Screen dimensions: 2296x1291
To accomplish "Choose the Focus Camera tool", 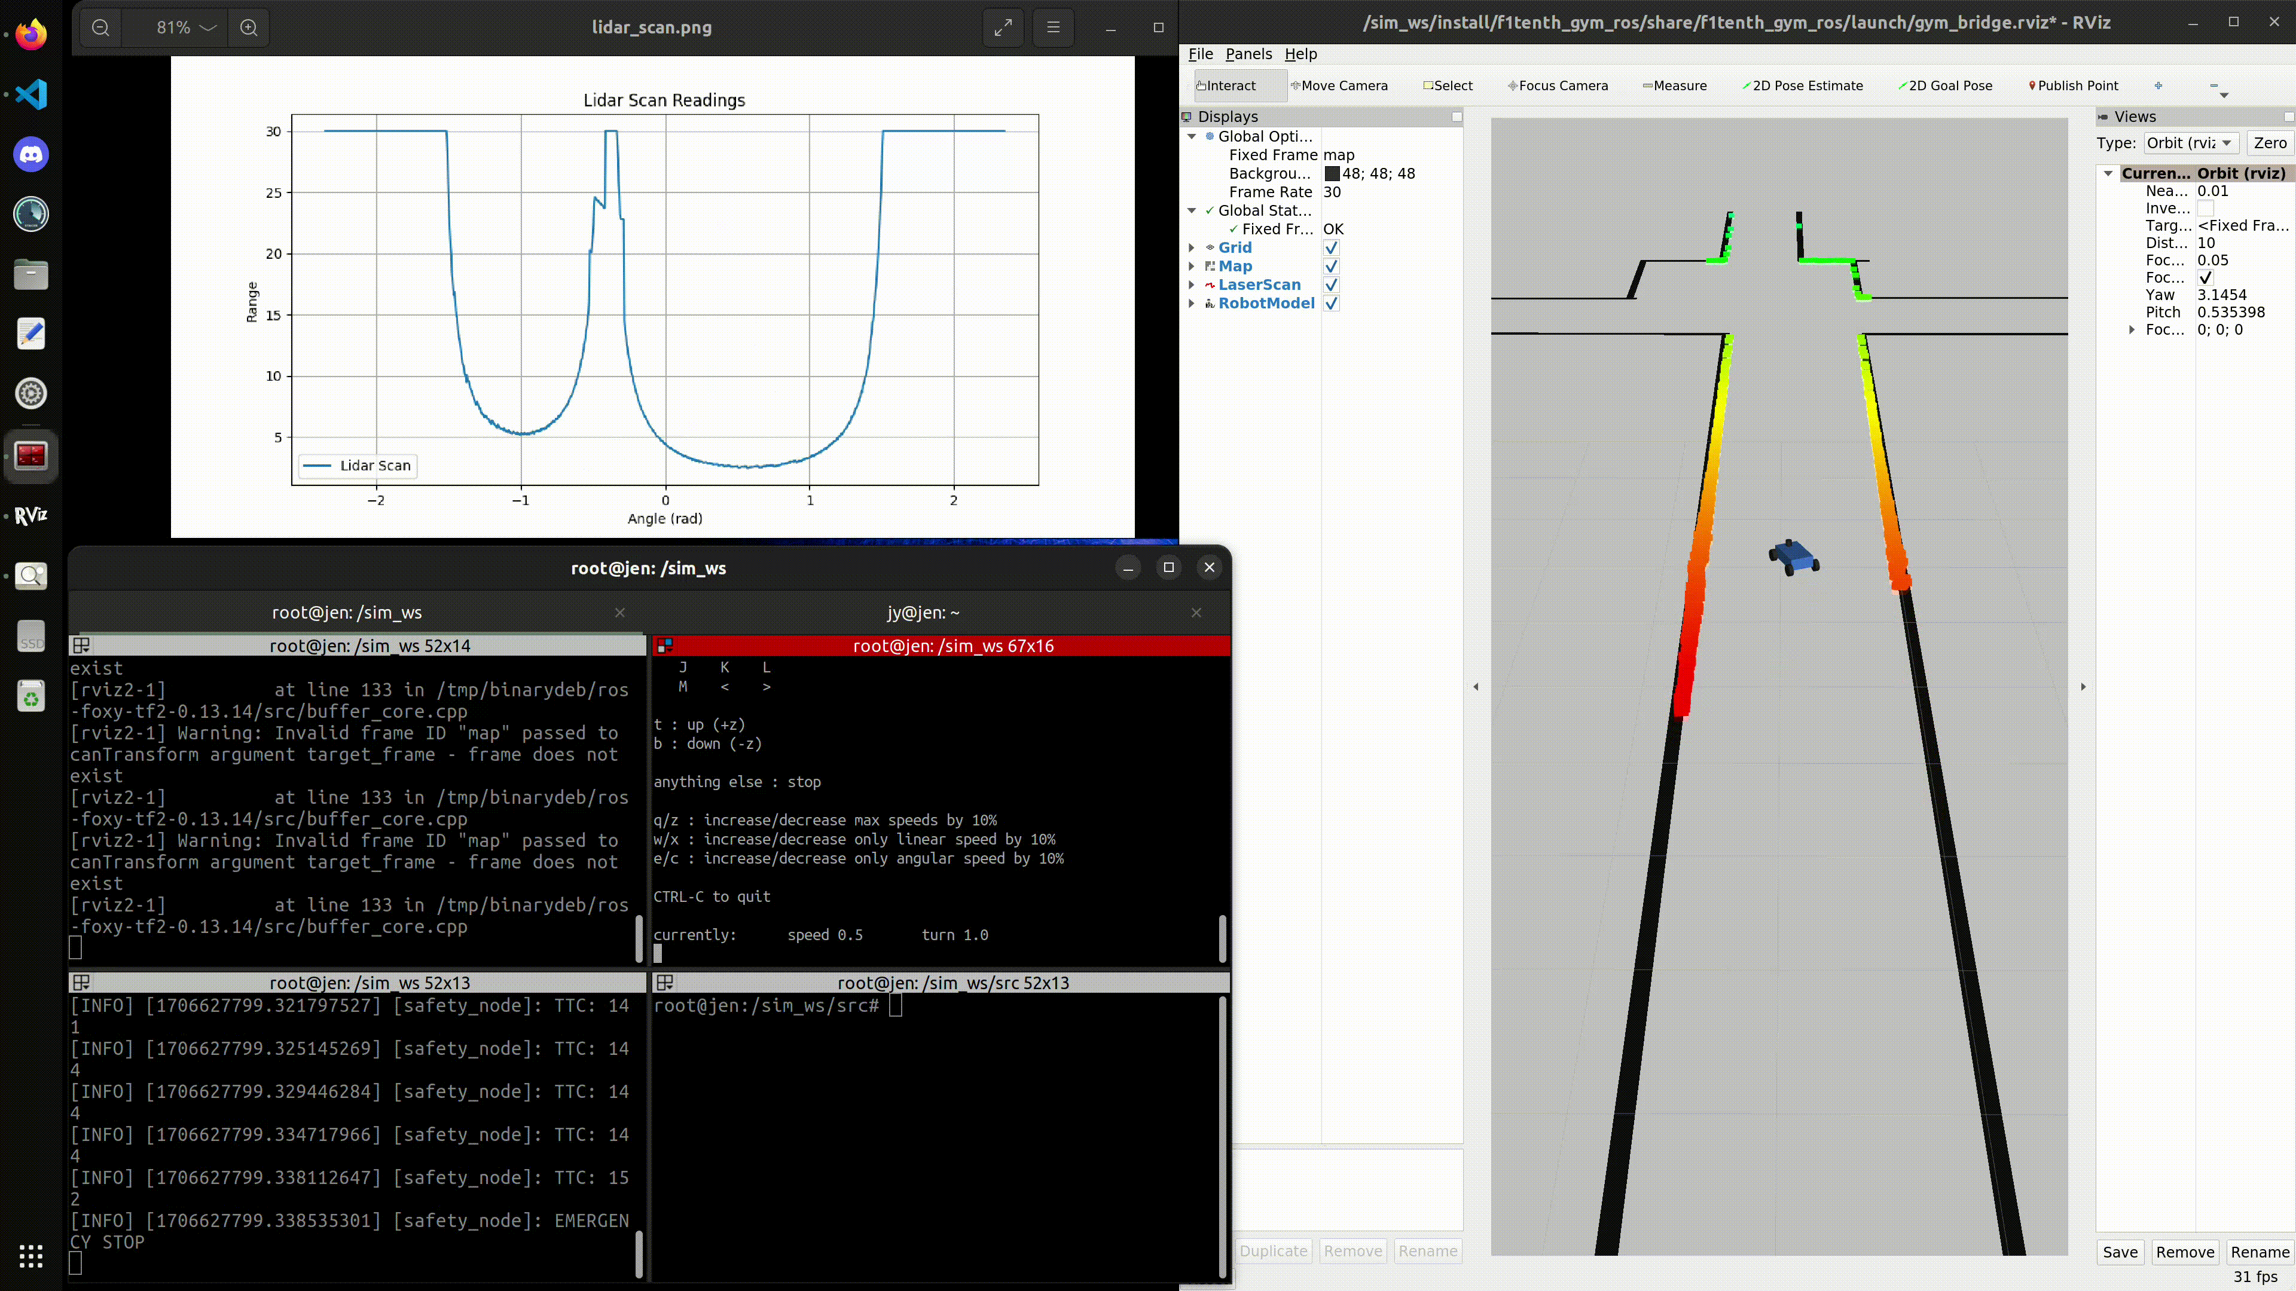I will coord(1558,85).
